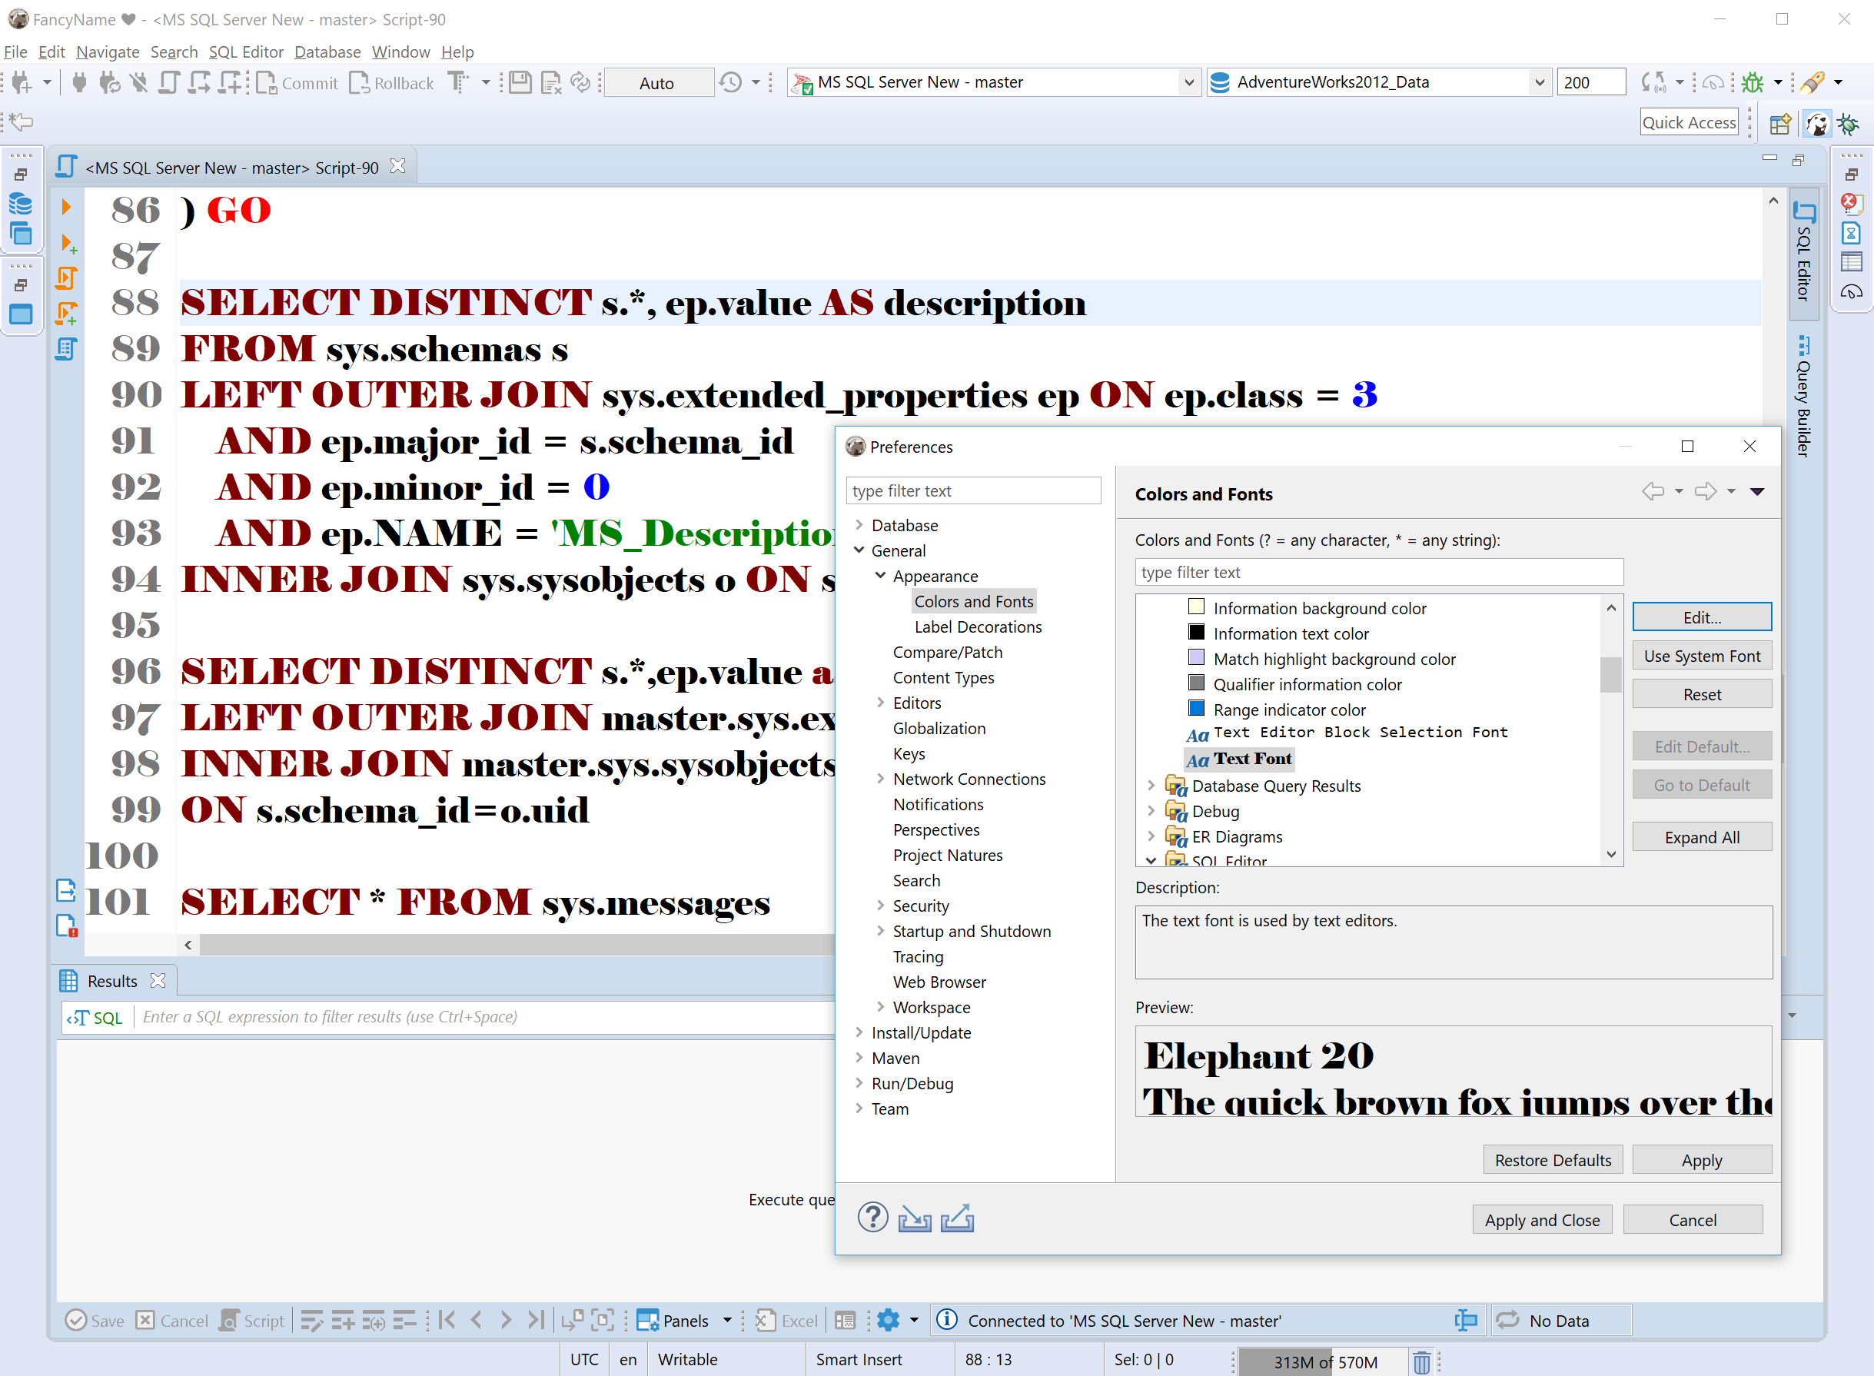Image resolution: width=1874 pixels, height=1376 pixels.
Task: Collapse the General section in Preferences
Action: [859, 550]
